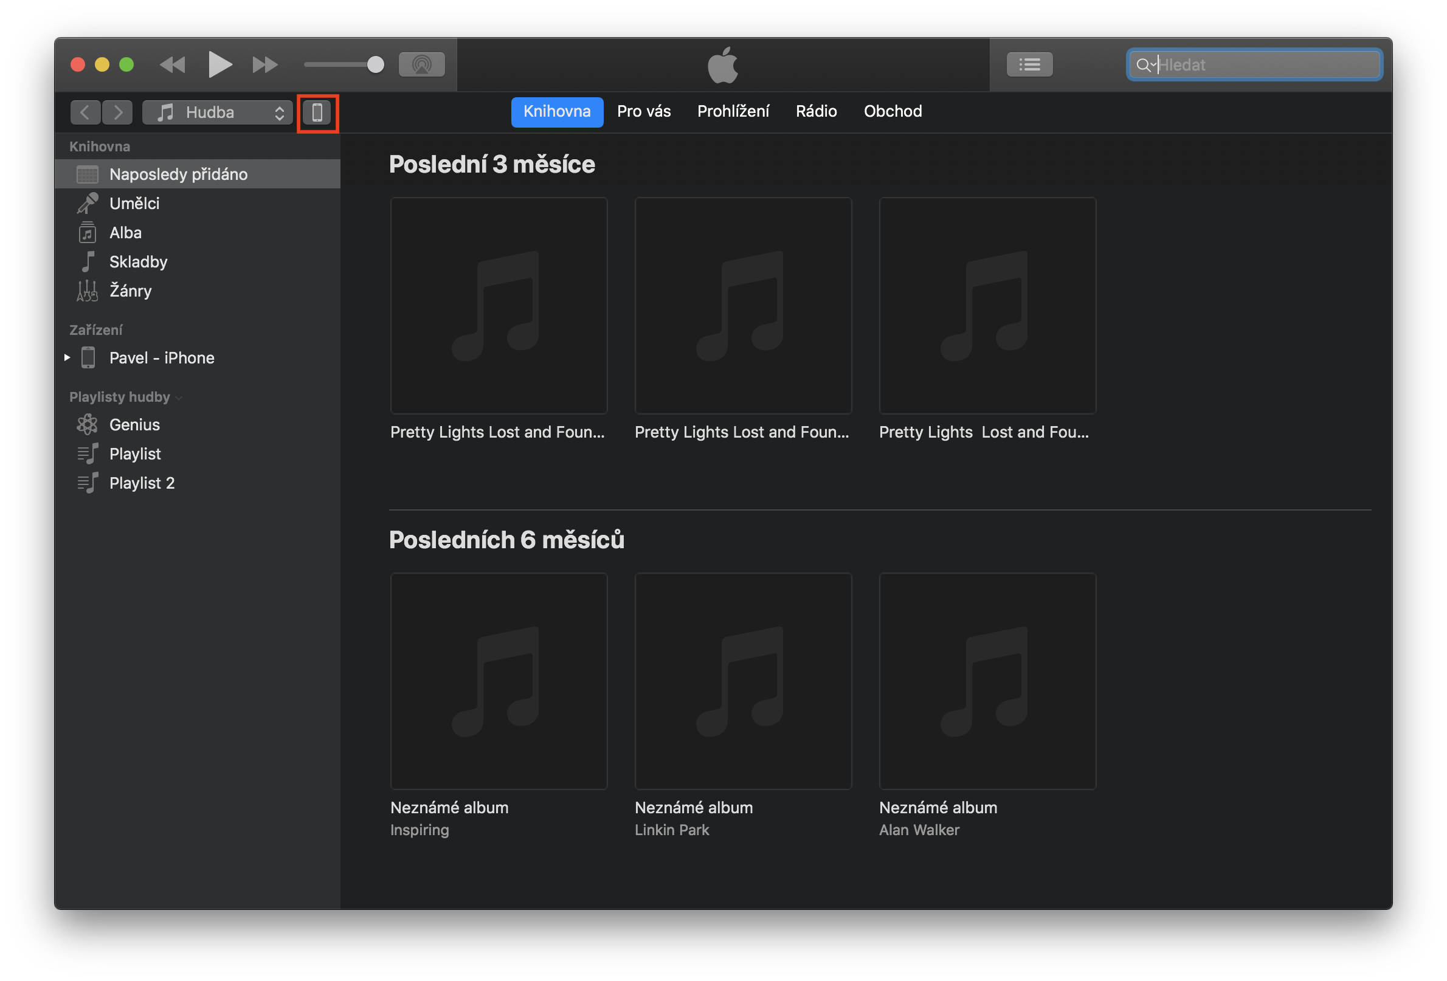Click the iPhone device button in toolbar
Image resolution: width=1447 pixels, height=981 pixels.
317,112
